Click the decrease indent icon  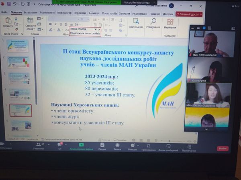95,25
